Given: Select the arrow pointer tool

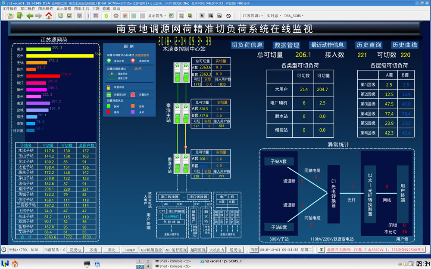Looking at the screenshot, I should coord(202,16).
